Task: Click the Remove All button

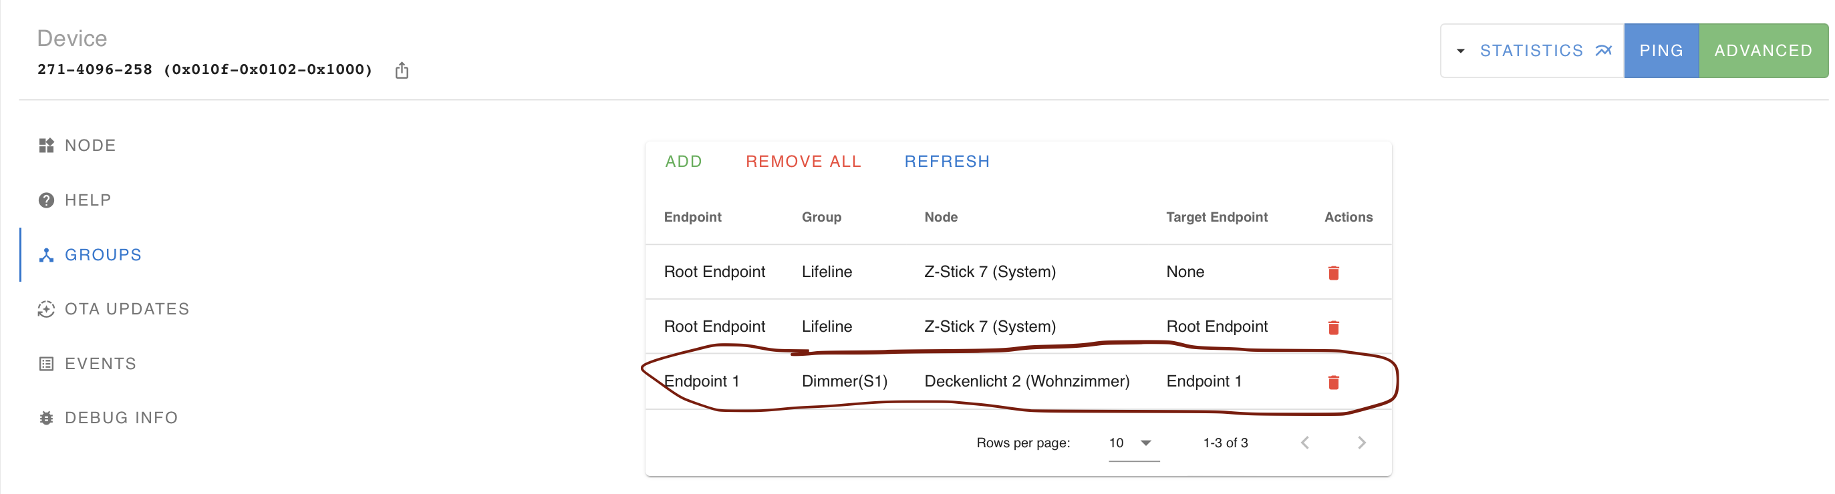Action: click(x=803, y=162)
